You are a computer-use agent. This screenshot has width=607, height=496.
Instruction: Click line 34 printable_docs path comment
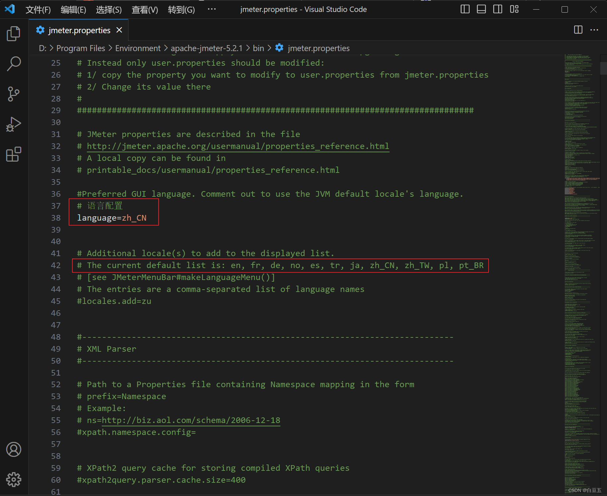coord(208,170)
